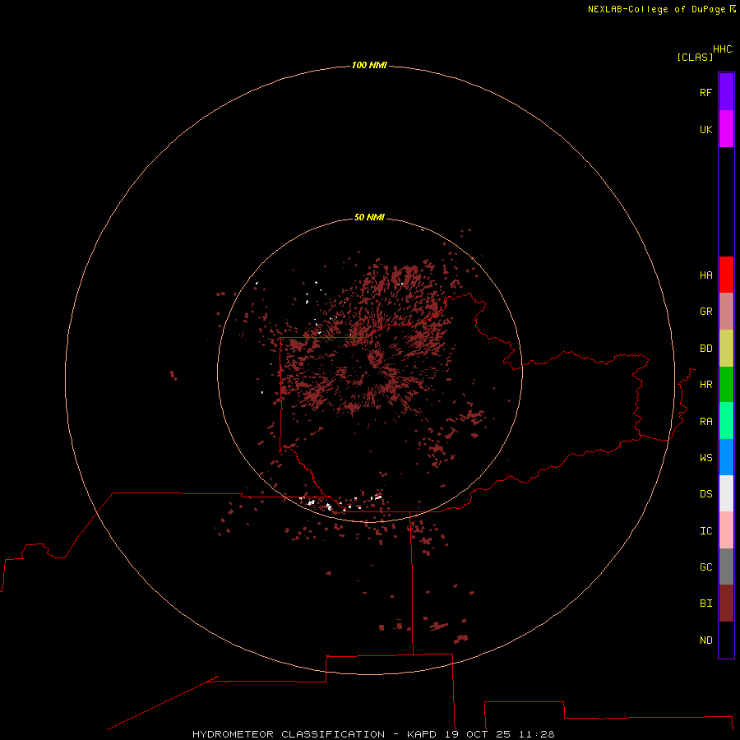Pick the RA bright green legend swatch
Screen dimensions: 740x740
726,421
